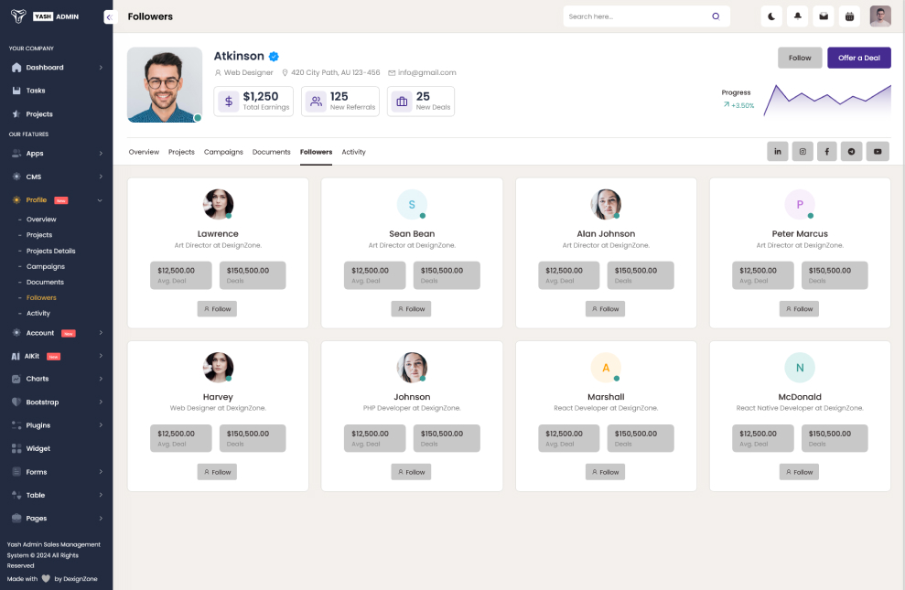The height and width of the screenshot is (590, 905).
Task: Follow Sean Bean
Action: point(411,309)
